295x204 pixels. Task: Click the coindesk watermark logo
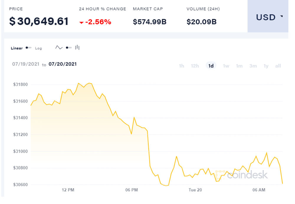(x=242, y=174)
